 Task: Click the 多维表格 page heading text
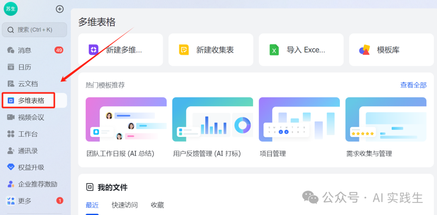tap(97, 22)
